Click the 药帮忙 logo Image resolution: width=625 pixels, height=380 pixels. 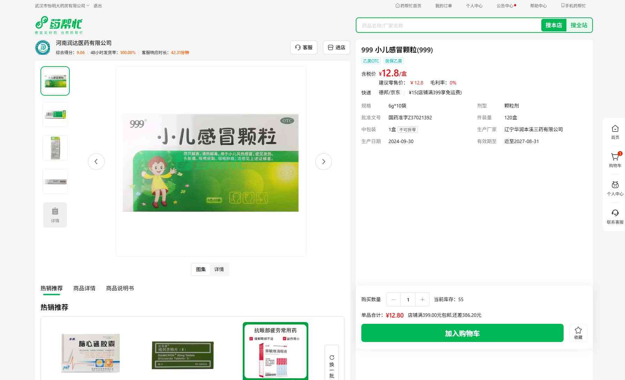[59, 25]
